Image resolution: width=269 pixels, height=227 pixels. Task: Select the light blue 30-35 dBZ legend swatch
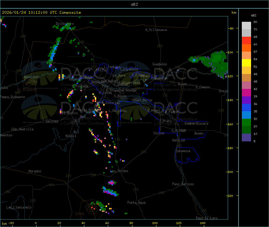click(246, 115)
